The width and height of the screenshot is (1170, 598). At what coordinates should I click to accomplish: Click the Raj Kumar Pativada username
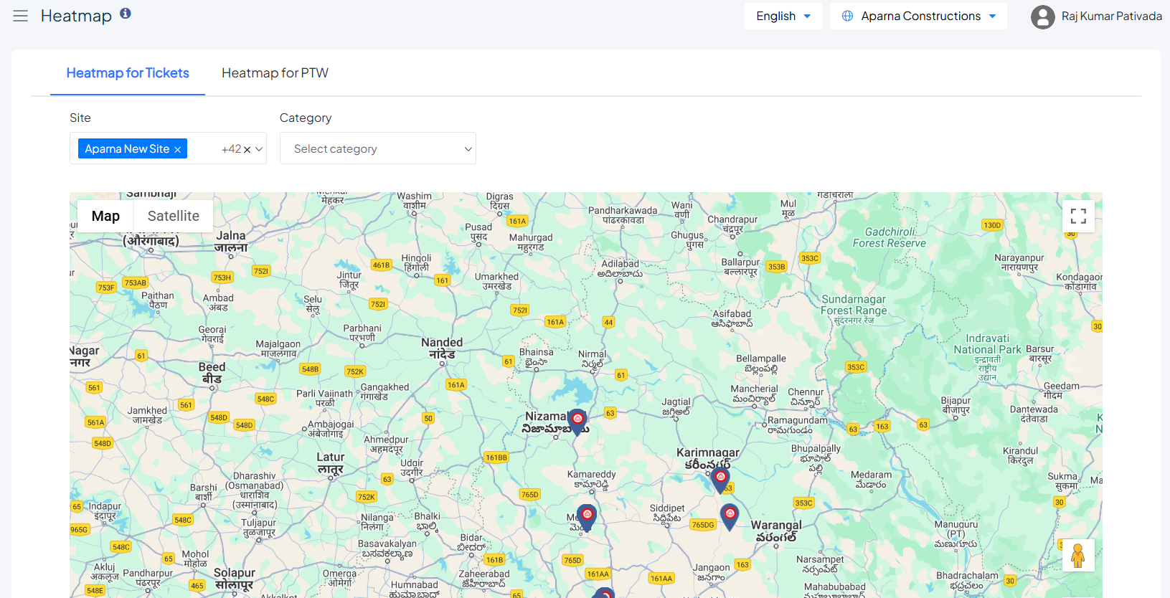click(x=1111, y=16)
